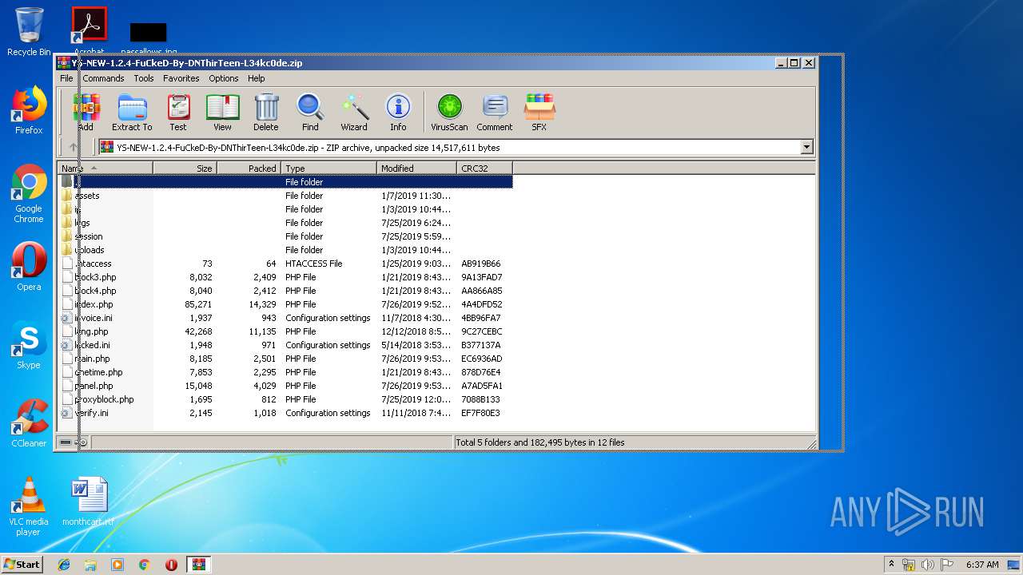Click Windows Explorer taskbar icon

pyautogui.click(x=90, y=565)
